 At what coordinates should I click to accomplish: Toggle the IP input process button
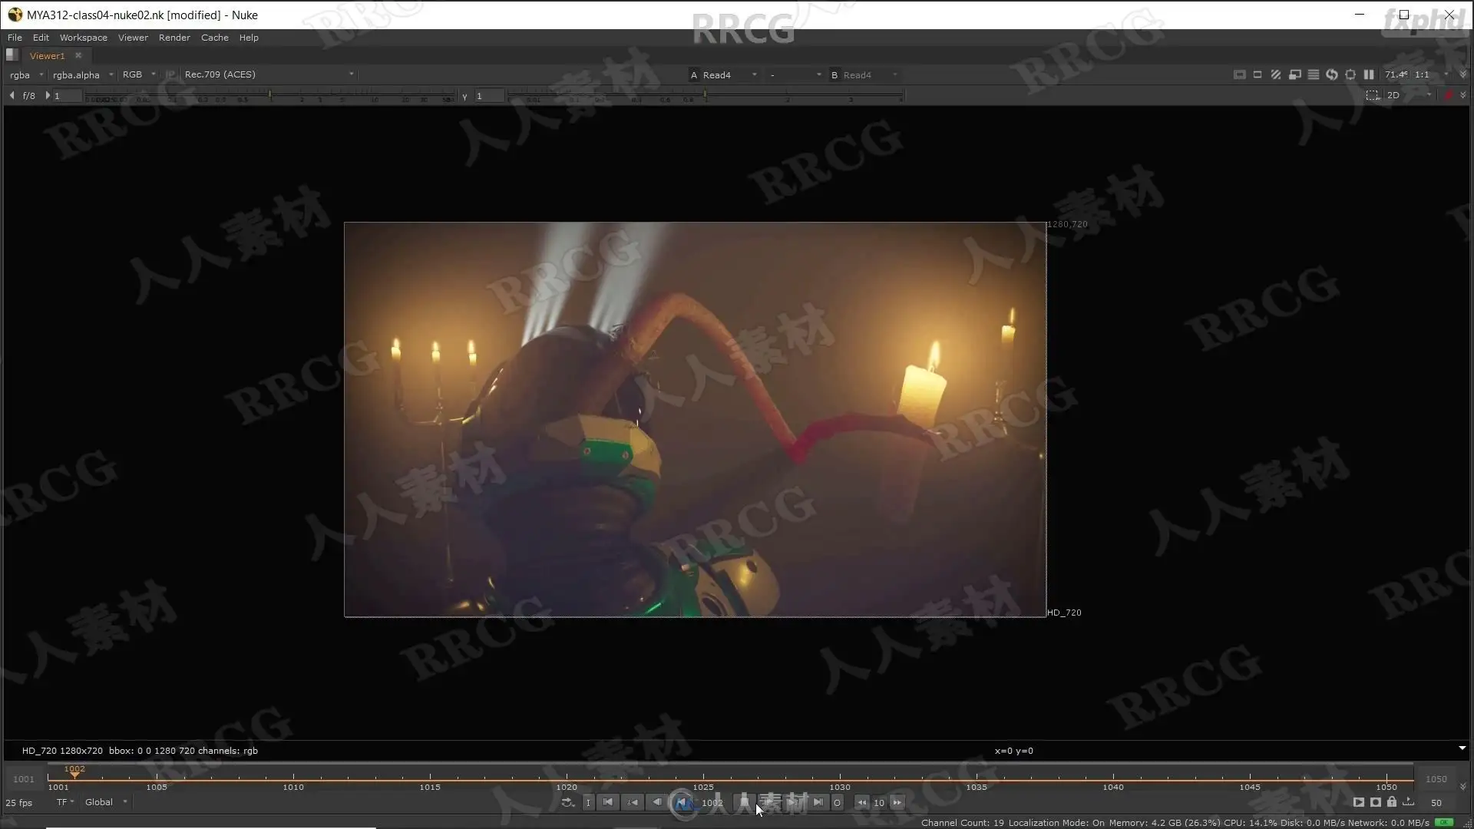170,74
